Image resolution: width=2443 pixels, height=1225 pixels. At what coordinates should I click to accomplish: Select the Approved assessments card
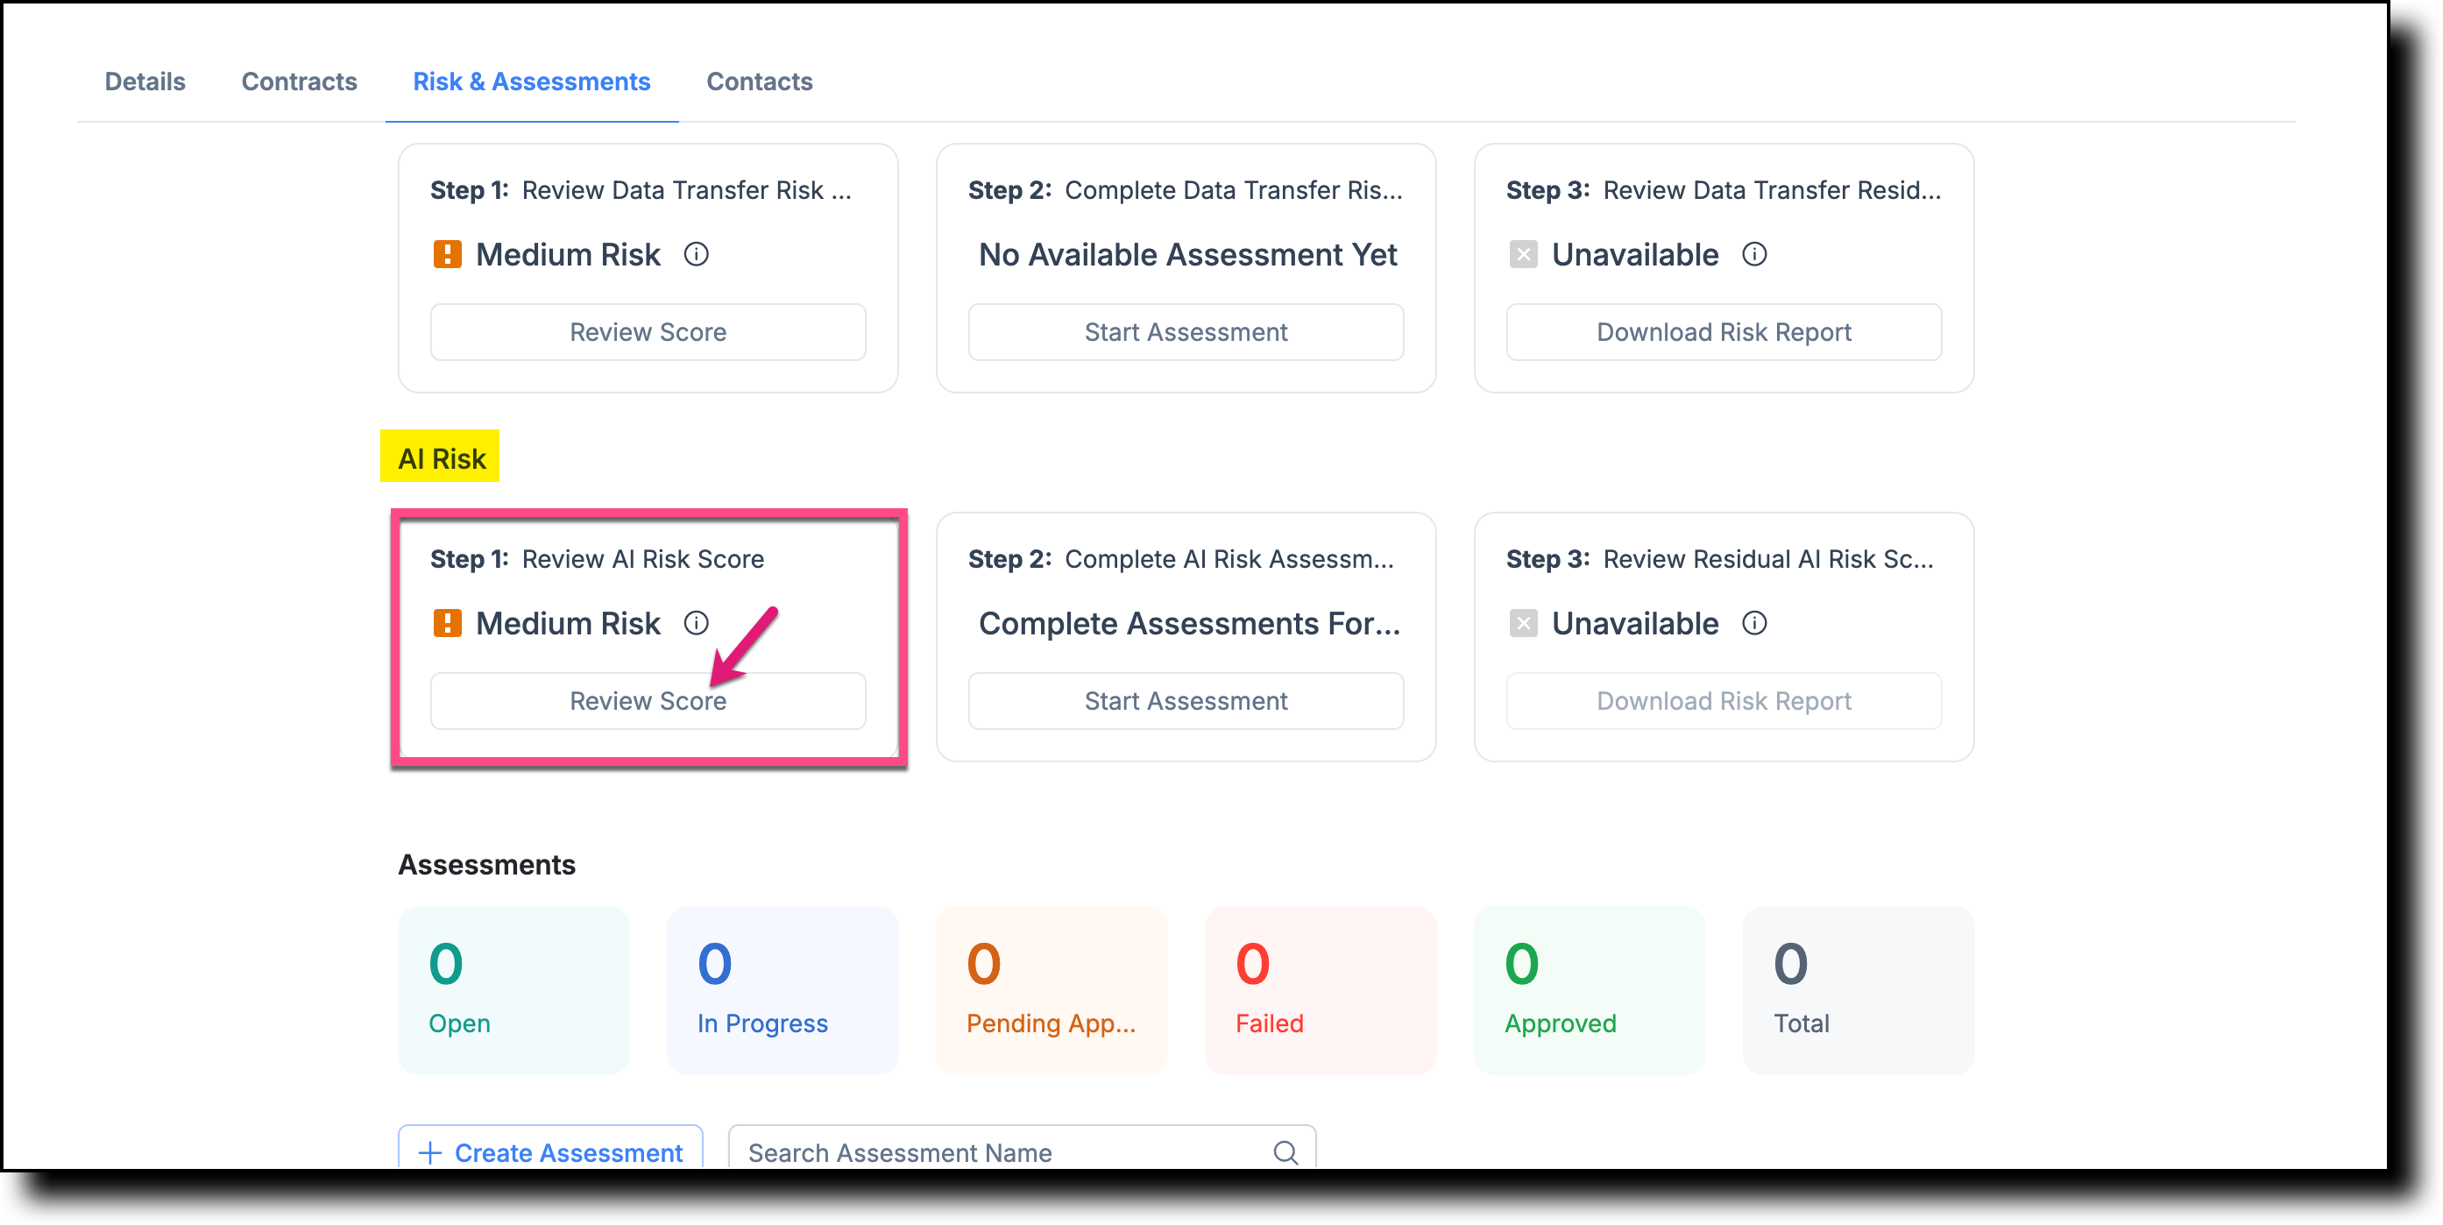[x=1589, y=990]
